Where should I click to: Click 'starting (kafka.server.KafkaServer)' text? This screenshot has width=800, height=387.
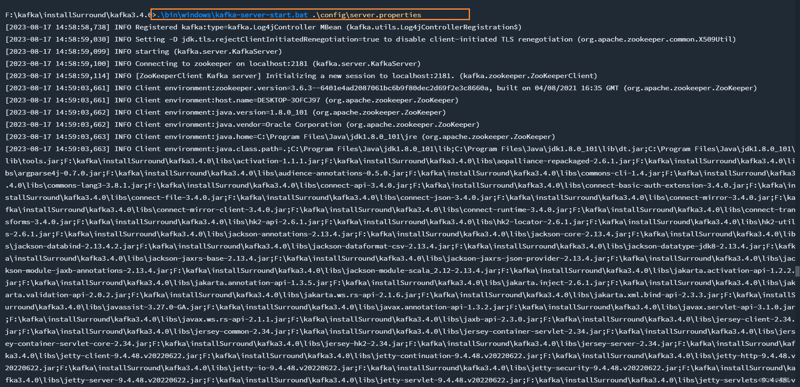pos(209,52)
